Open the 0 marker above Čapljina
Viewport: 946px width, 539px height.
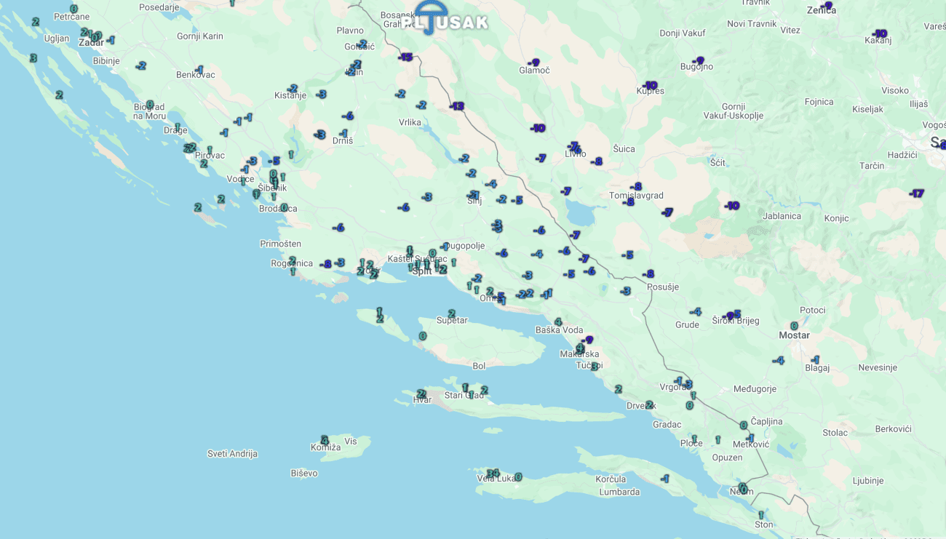[x=744, y=425]
